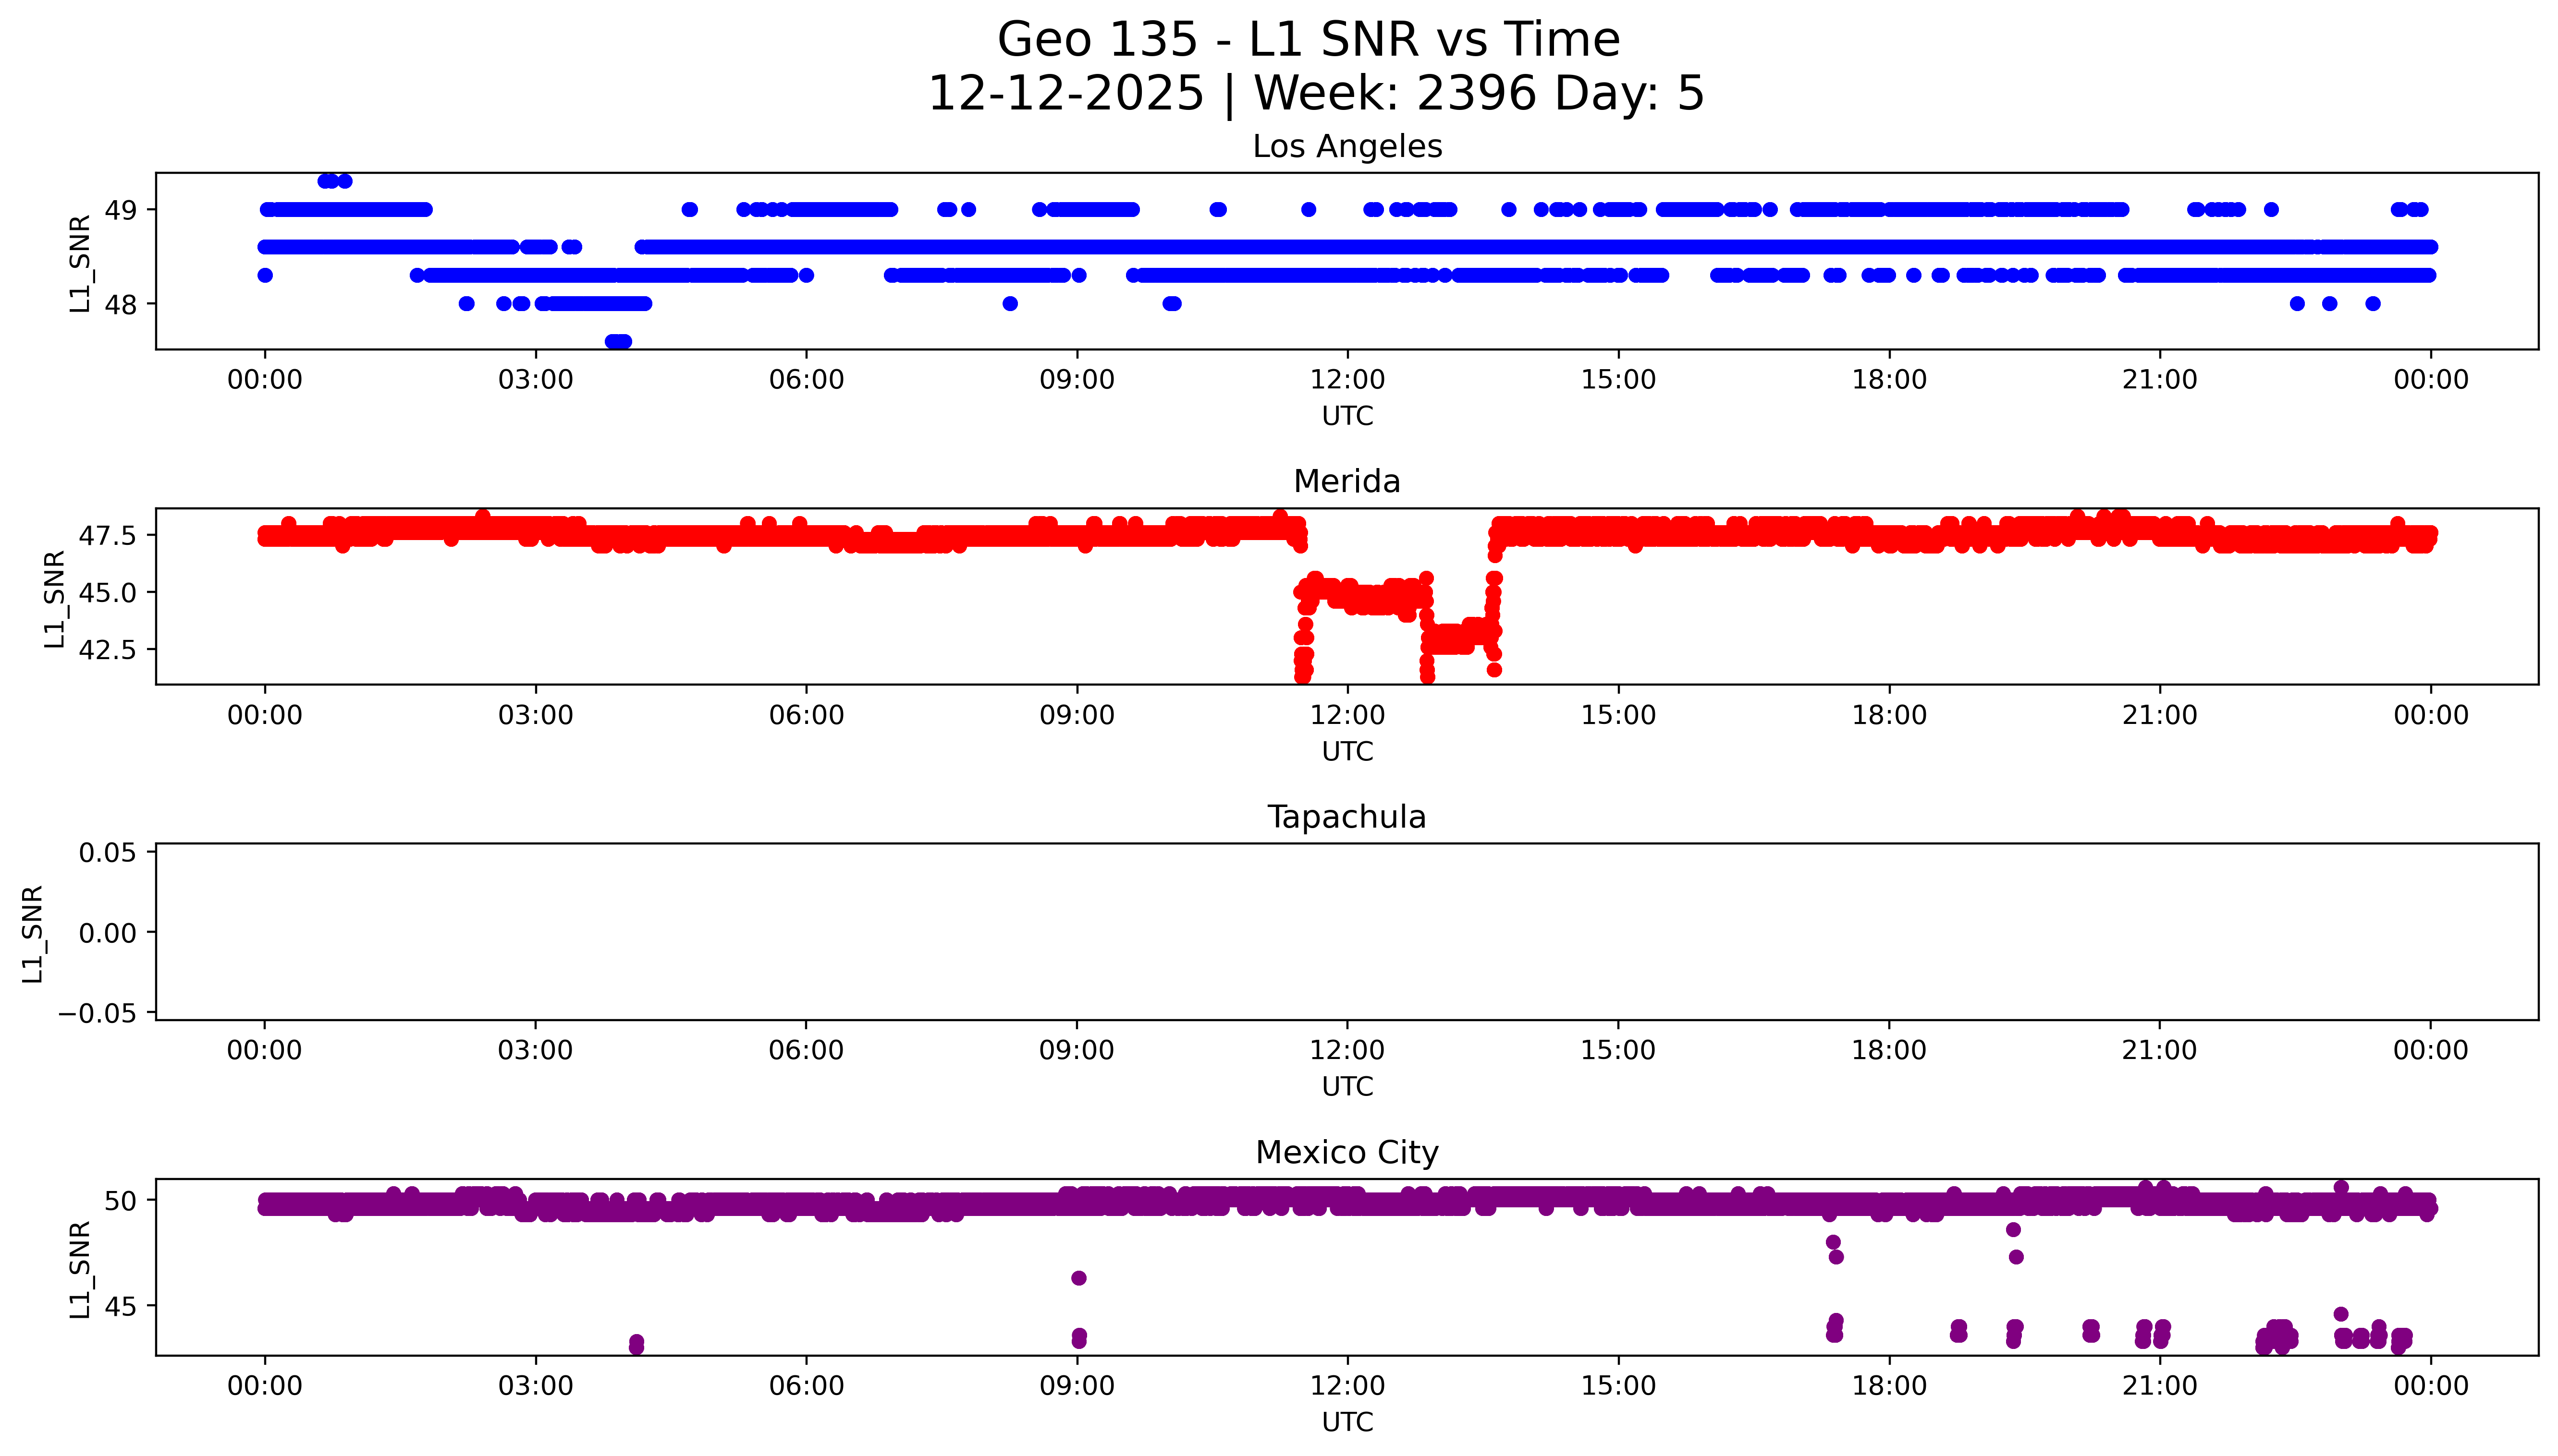Click the 21:00 tick label under Mexico City plot
This screenshot has height=1456, width=2558.
(x=2159, y=1386)
